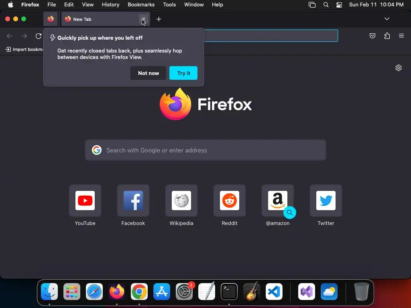Open the View menu

point(87,5)
